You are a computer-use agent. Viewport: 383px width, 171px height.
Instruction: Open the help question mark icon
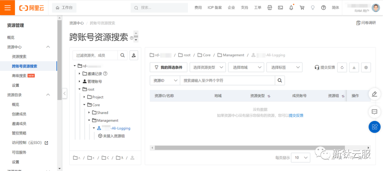(323, 8)
